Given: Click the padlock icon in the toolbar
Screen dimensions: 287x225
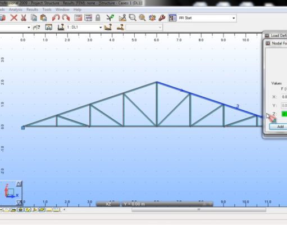Looking at the screenshot, I should (x=98, y=18).
